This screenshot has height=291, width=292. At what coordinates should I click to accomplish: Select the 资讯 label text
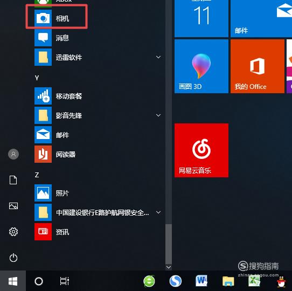[62, 232]
